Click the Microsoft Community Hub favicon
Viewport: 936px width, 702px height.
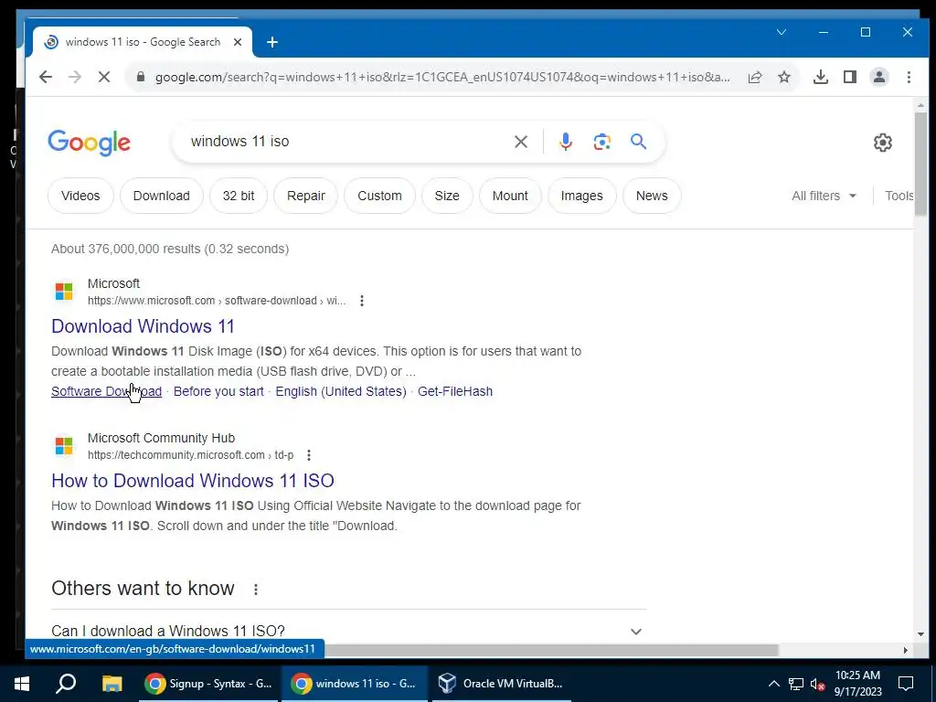pyautogui.click(x=64, y=446)
